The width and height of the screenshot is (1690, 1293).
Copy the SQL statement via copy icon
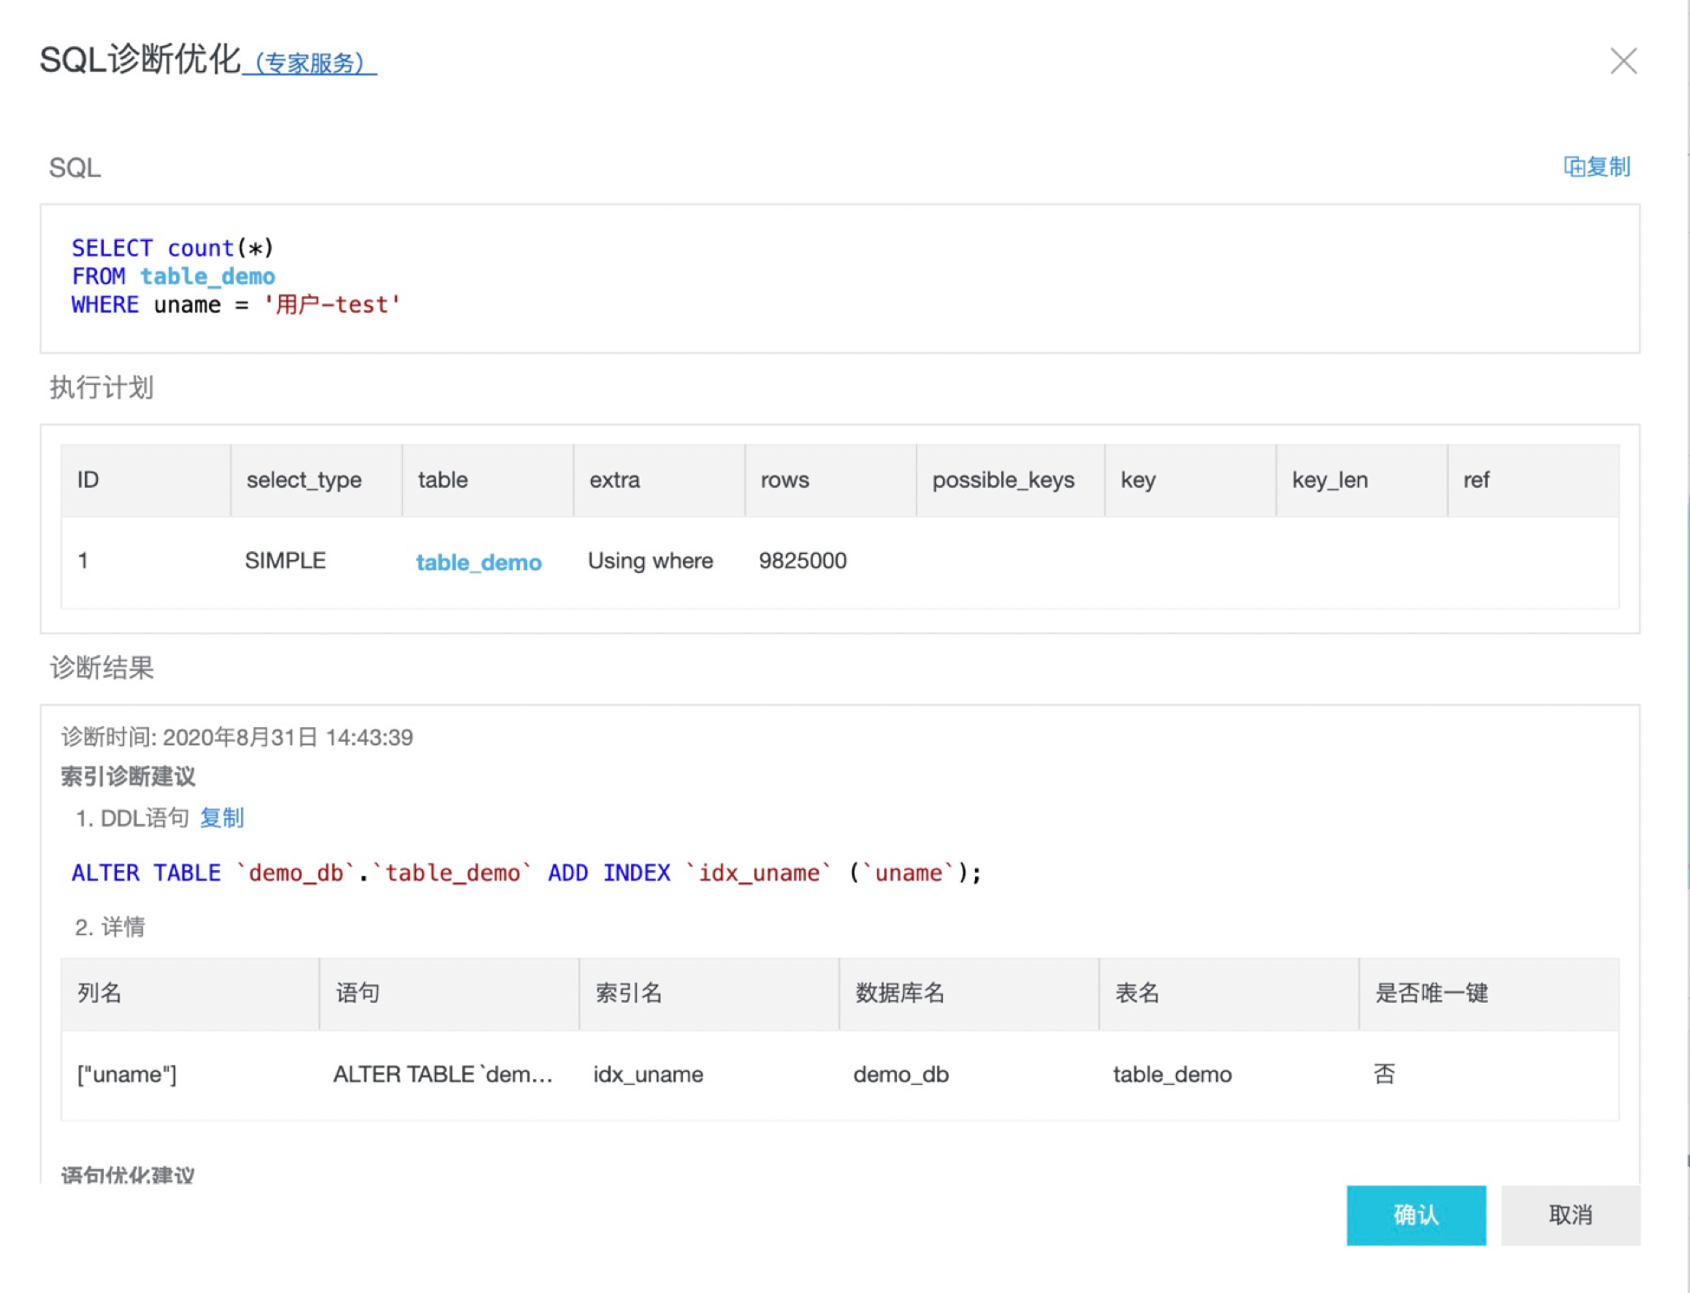click(1596, 166)
